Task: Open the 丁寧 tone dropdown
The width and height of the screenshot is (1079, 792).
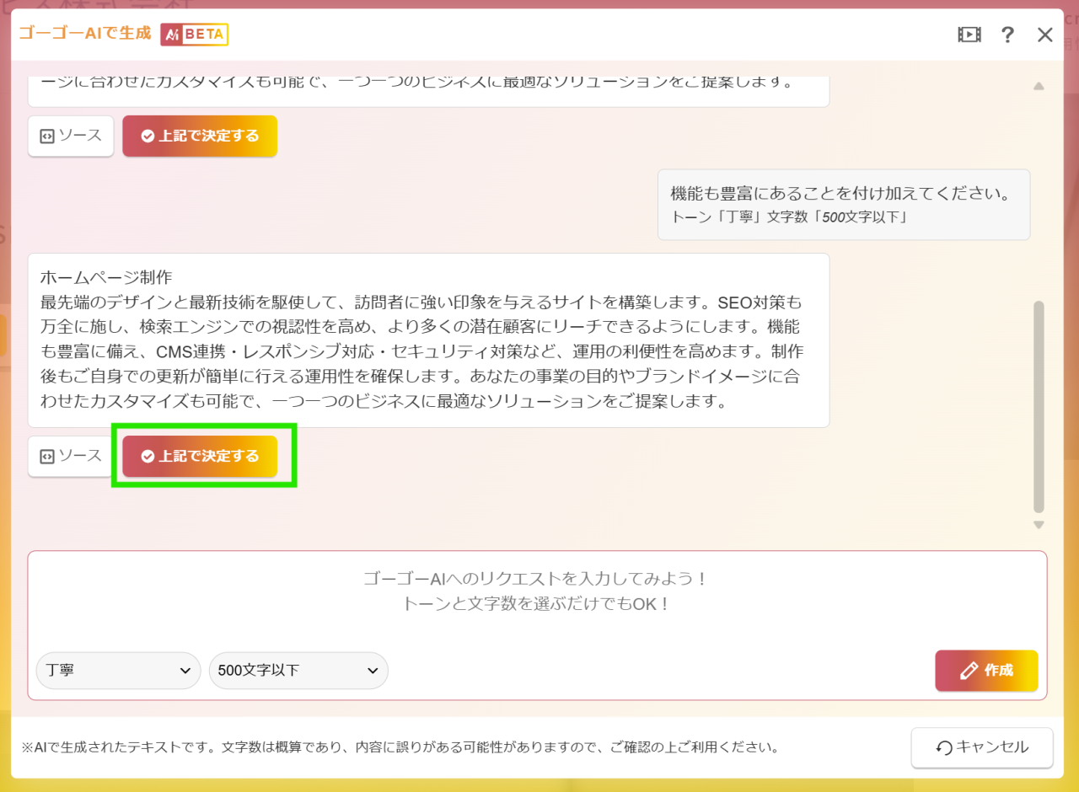Action: (119, 671)
